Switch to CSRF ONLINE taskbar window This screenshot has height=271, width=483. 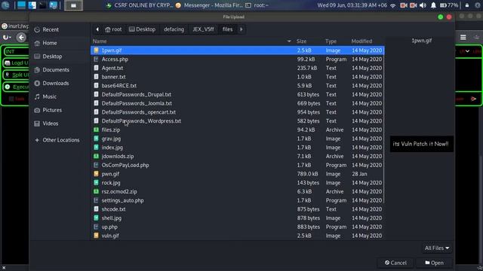pyautogui.click(x=139, y=5)
